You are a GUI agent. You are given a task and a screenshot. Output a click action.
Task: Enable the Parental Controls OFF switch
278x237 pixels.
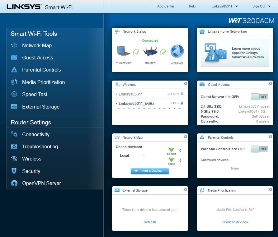tap(259, 149)
